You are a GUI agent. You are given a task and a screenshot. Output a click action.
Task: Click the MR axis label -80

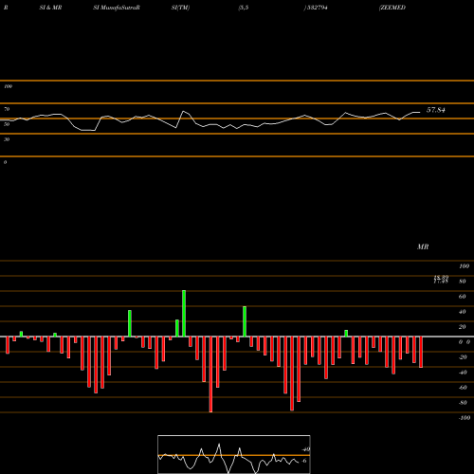463,403
